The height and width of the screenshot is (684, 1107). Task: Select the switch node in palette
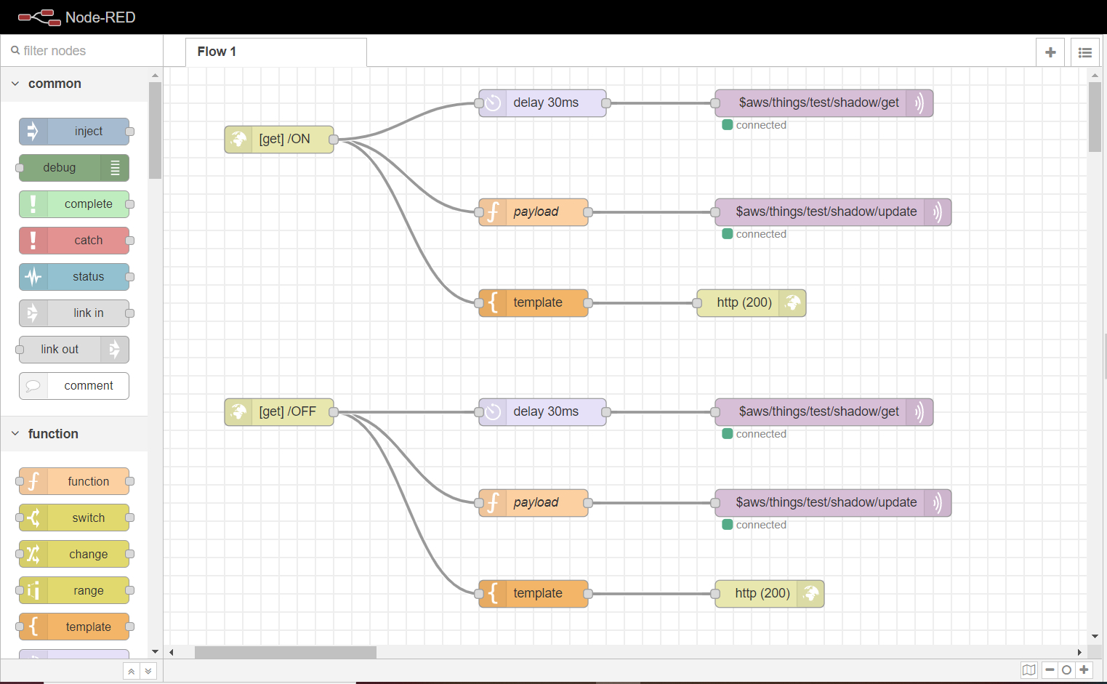[x=73, y=518]
